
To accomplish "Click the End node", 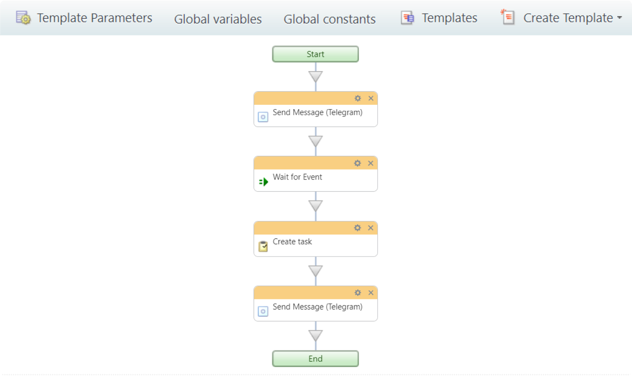I will pyautogui.click(x=315, y=359).
